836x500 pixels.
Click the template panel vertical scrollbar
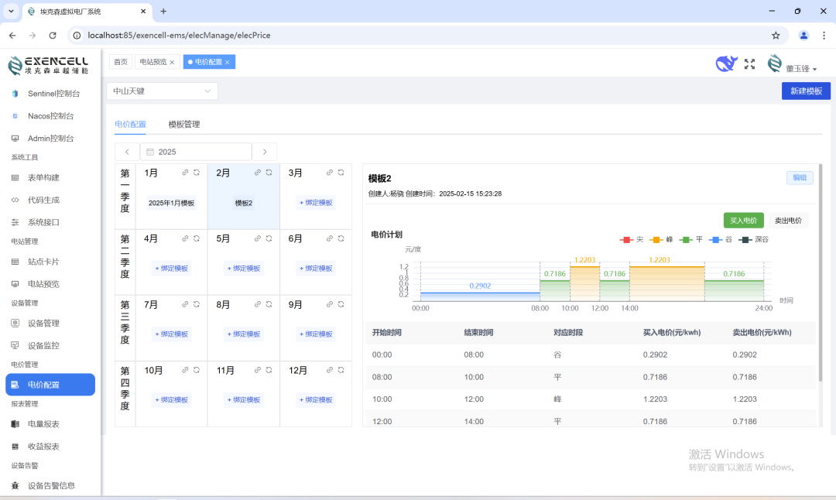[x=820, y=273]
